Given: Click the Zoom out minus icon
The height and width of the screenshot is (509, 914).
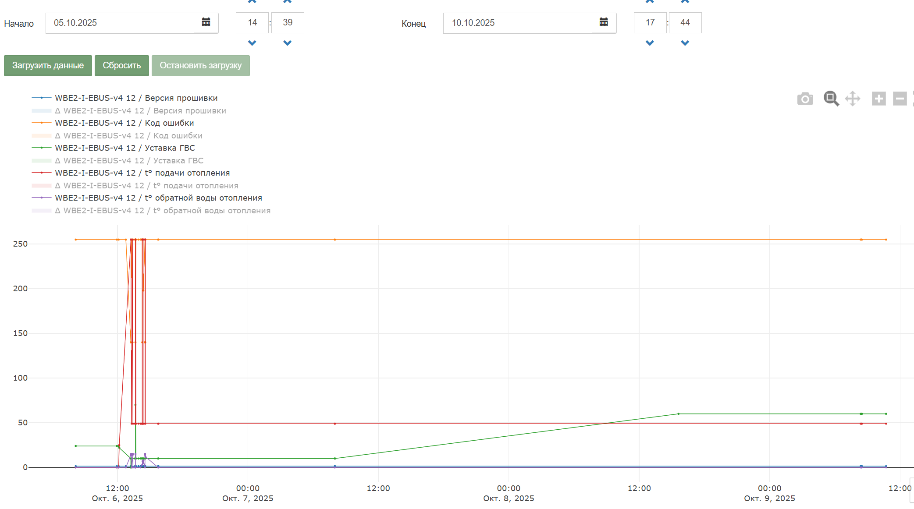Looking at the screenshot, I should click(900, 99).
